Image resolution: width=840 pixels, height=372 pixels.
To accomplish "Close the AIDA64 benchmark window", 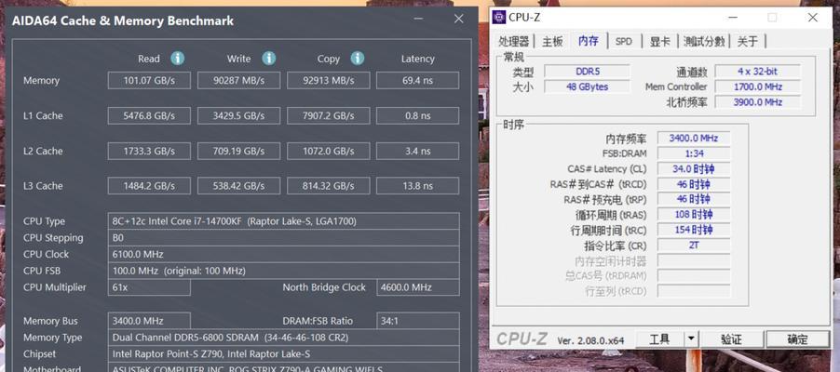I will (458, 19).
